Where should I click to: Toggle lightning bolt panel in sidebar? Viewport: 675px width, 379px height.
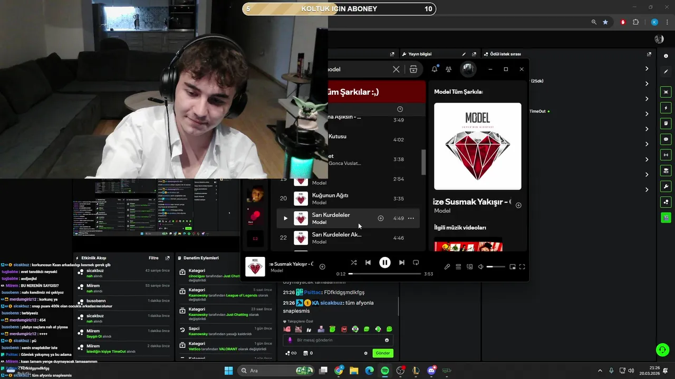[666, 107]
